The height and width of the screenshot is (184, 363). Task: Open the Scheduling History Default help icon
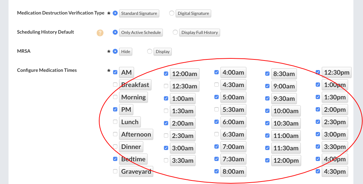tap(100, 33)
